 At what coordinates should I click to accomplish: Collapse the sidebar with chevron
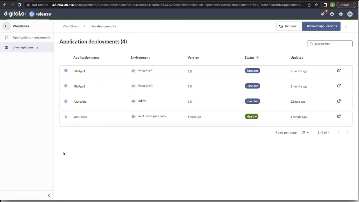(x=49, y=196)
